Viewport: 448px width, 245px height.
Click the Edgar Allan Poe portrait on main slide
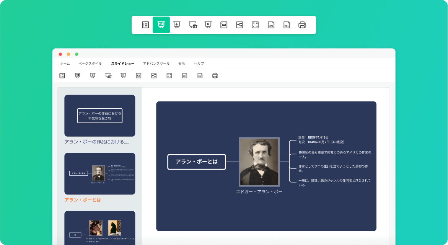tap(259, 162)
